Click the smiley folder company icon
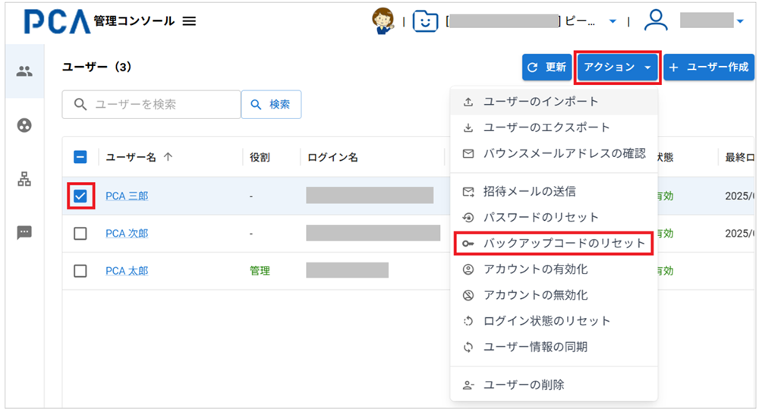Viewport: 759px width, 412px height. point(425,21)
